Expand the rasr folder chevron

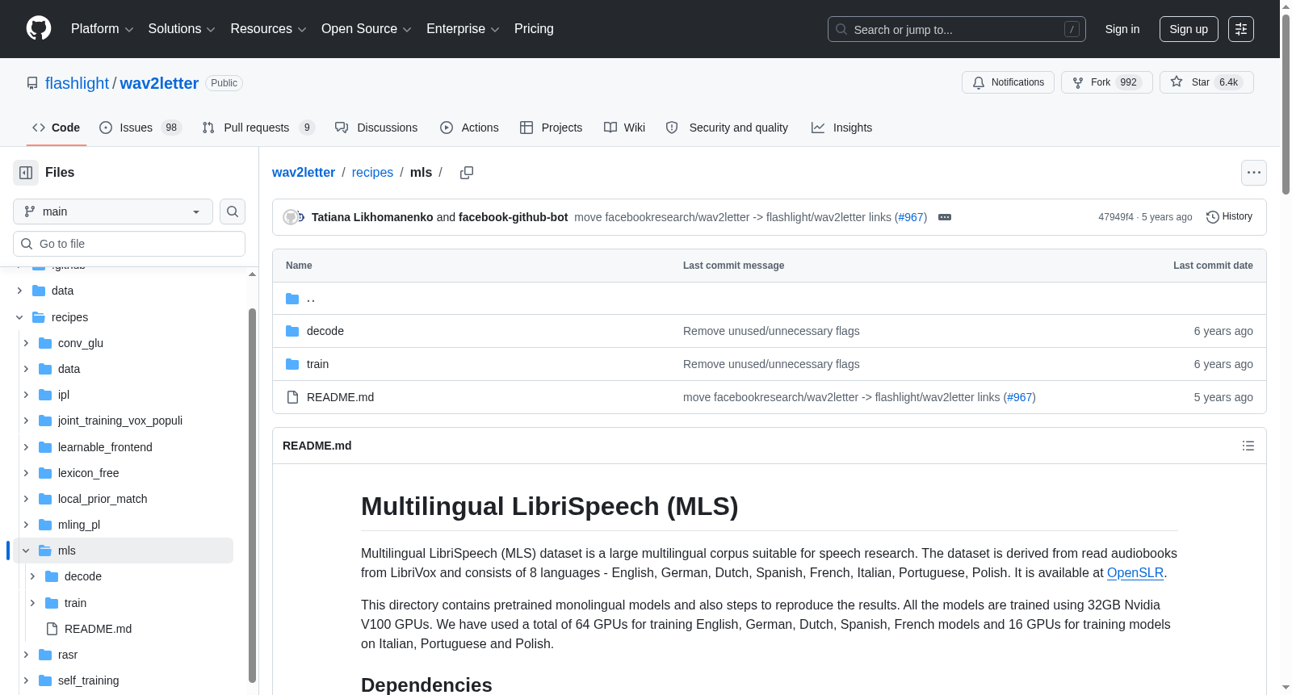26,655
